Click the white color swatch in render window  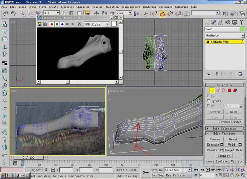(x=114, y=24)
